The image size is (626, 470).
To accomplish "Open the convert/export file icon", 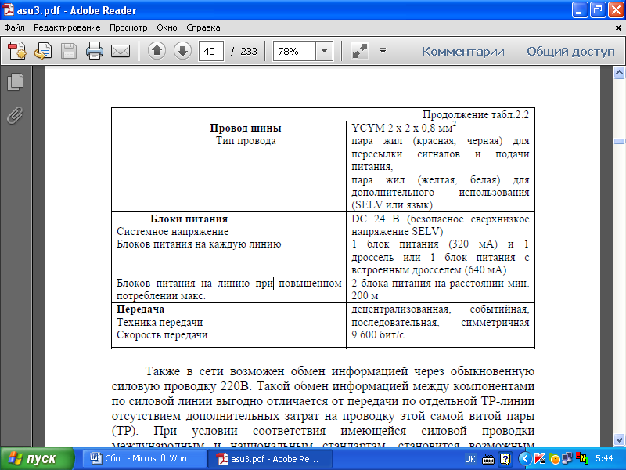I will (x=43, y=51).
